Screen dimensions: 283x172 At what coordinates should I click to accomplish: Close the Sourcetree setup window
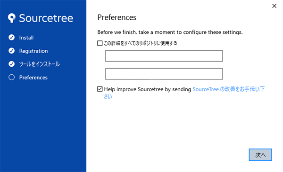275,6
